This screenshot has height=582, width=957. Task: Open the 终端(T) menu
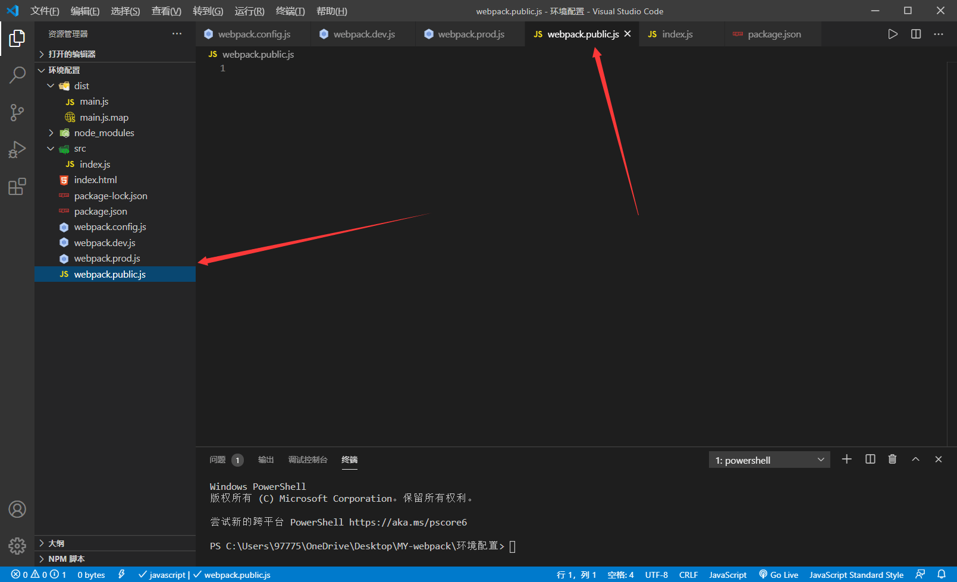(x=290, y=11)
